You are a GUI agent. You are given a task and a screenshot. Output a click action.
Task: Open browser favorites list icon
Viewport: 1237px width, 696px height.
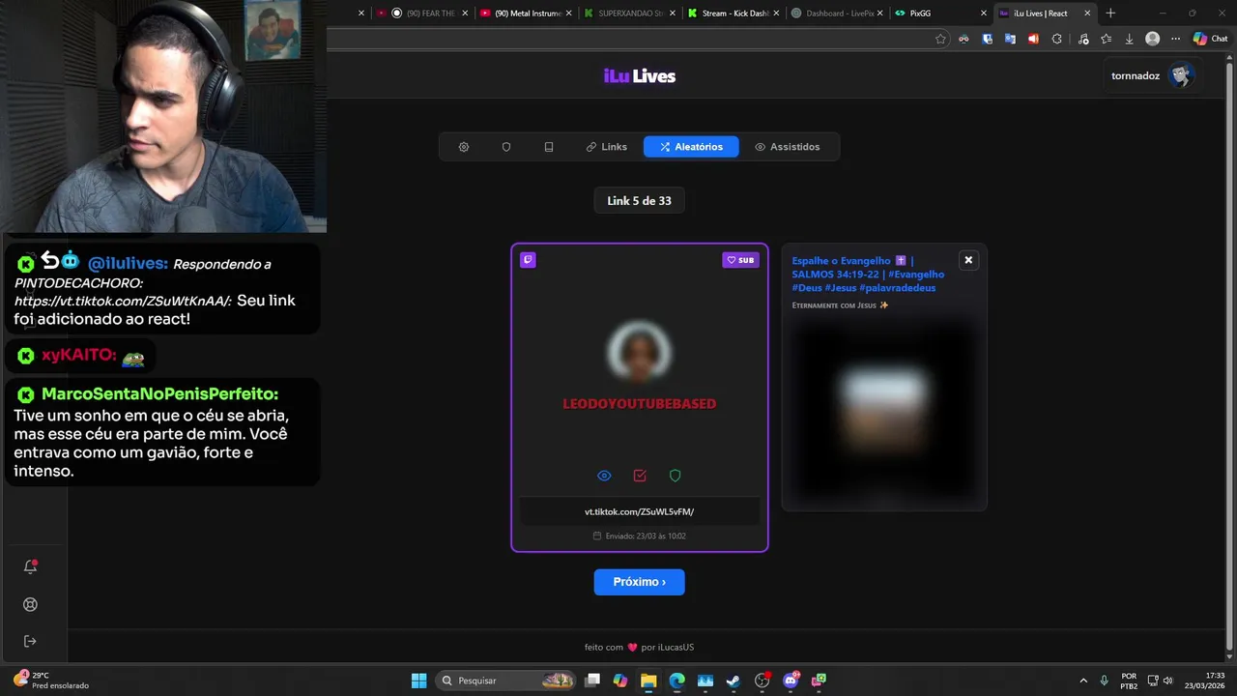[1106, 39]
